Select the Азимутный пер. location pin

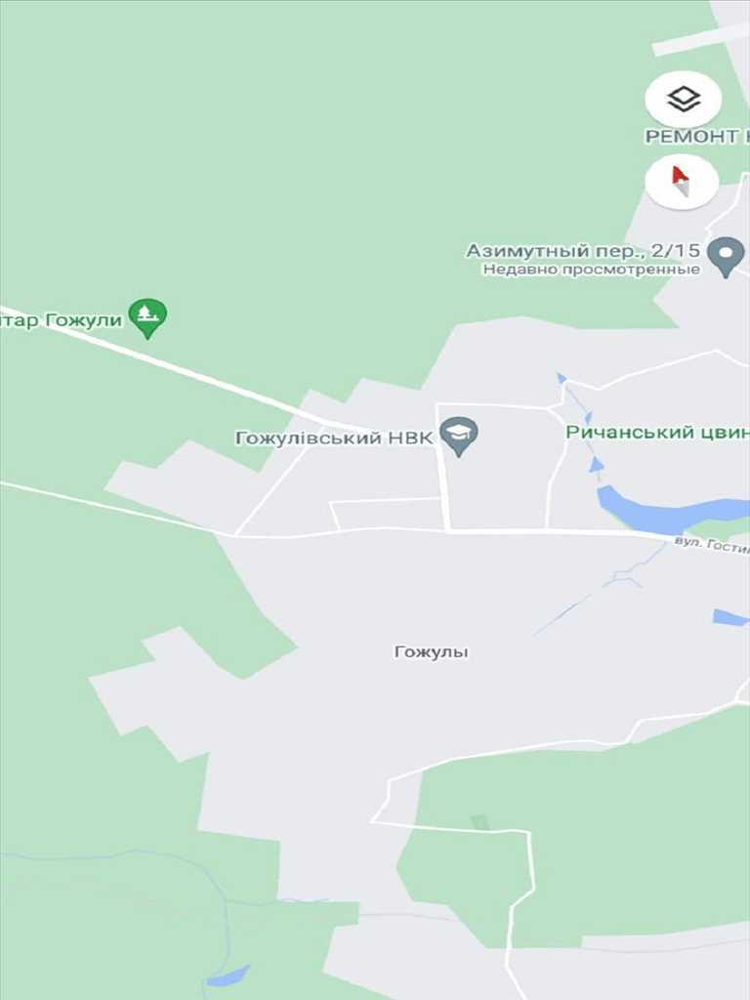pyautogui.click(x=727, y=257)
